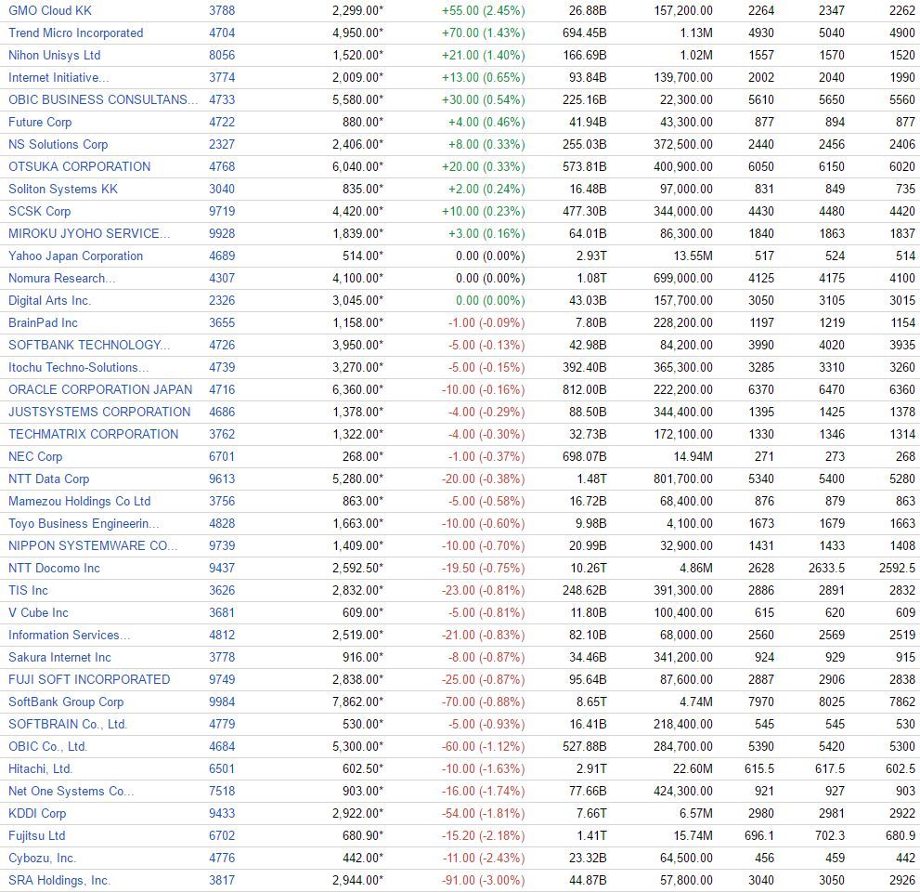Open the NTT Docomo Inc link
920x892 pixels.
54,569
